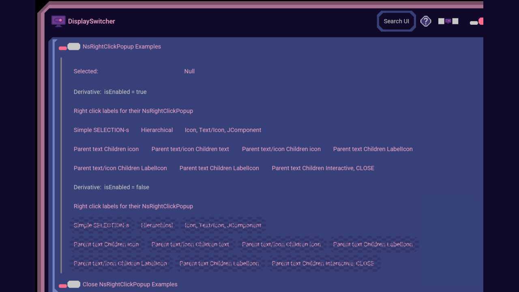This screenshot has width=519, height=292.
Task: Click enabled Parent text Children Interactive, CLOSE label
Action: (323, 168)
